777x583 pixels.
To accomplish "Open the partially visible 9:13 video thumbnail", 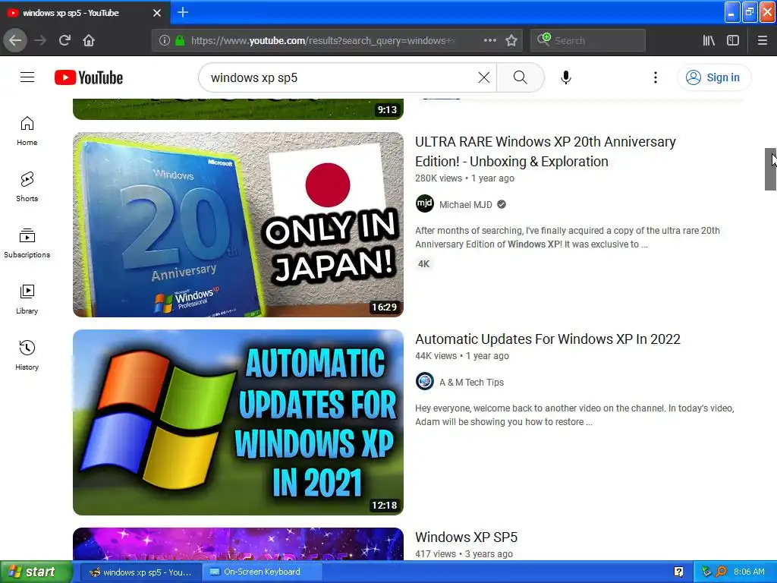I will (238, 109).
